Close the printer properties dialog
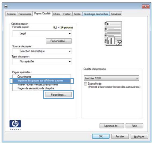Viewport: 152px width, 143px height. (146, 7)
